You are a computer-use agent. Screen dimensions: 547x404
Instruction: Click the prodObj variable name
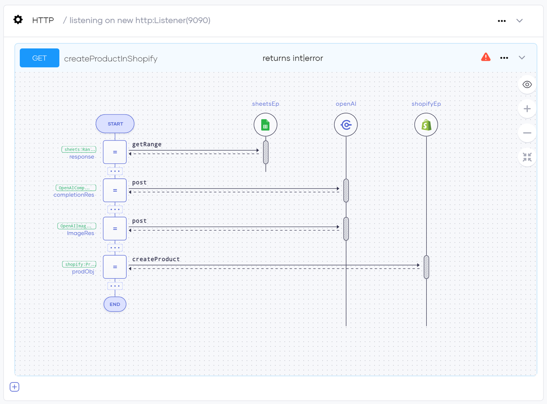click(x=83, y=272)
